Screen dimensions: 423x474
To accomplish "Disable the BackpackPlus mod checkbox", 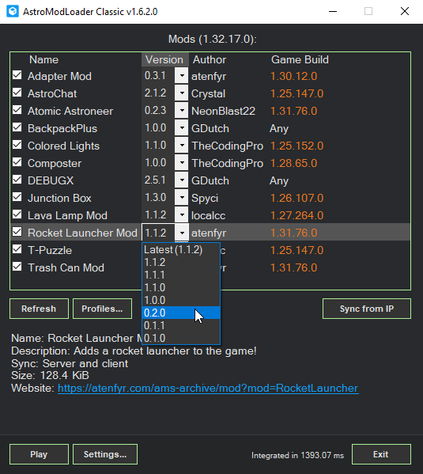I will [17, 127].
